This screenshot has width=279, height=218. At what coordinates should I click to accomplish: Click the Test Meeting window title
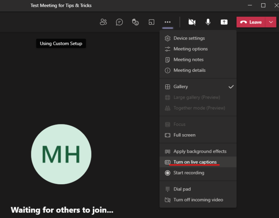point(61,5)
